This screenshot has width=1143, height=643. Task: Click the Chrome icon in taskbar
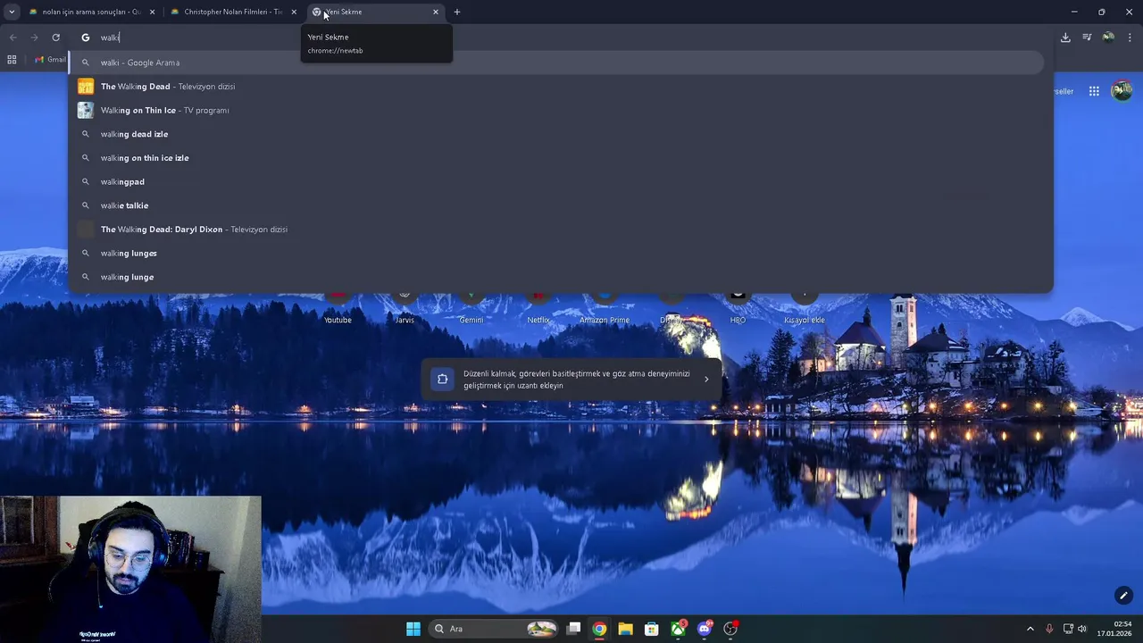(599, 629)
